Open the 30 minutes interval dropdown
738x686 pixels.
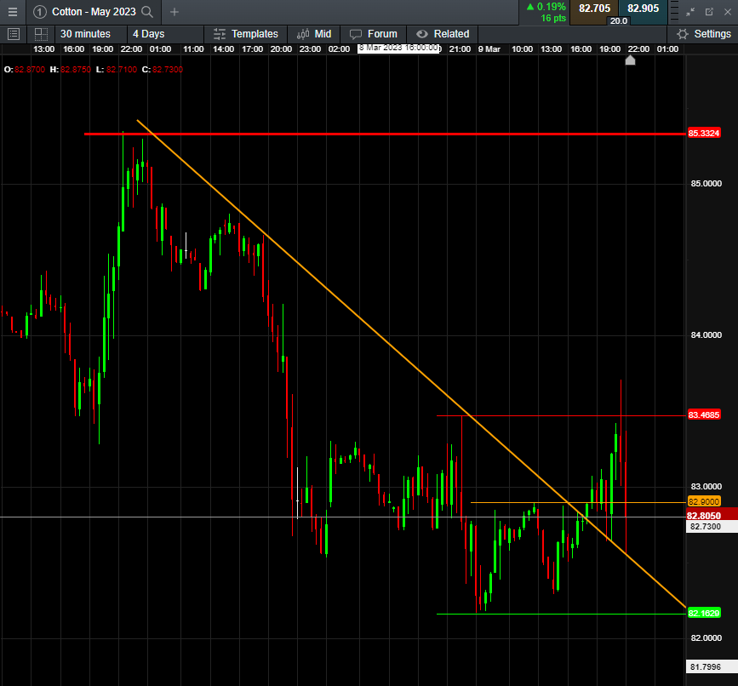pos(85,34)
